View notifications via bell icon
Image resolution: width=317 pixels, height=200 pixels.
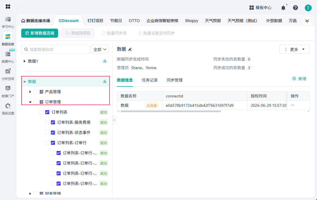283,8
